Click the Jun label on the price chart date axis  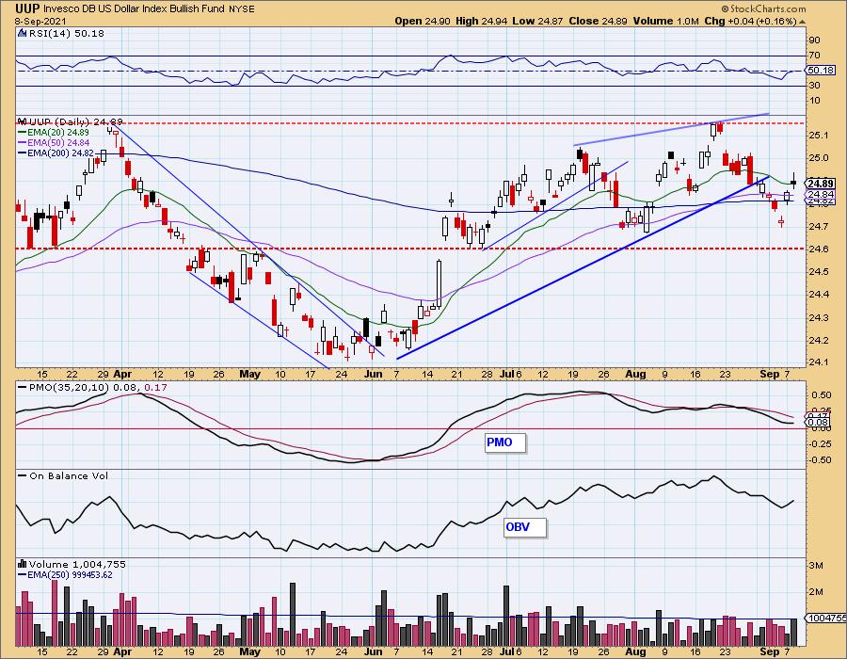click(x=374, y=374)
